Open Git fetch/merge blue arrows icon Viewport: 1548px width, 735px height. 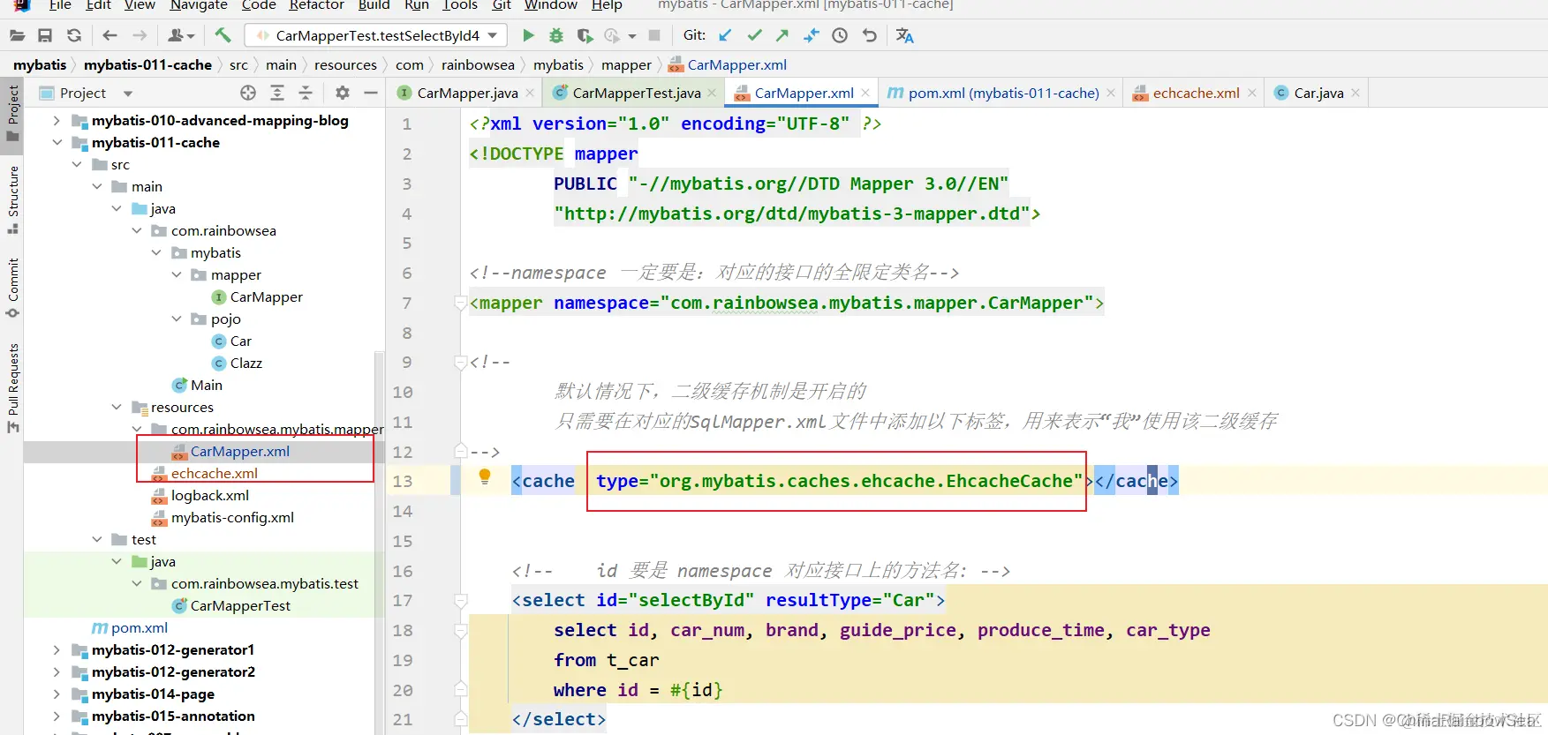tap(812, 35)
